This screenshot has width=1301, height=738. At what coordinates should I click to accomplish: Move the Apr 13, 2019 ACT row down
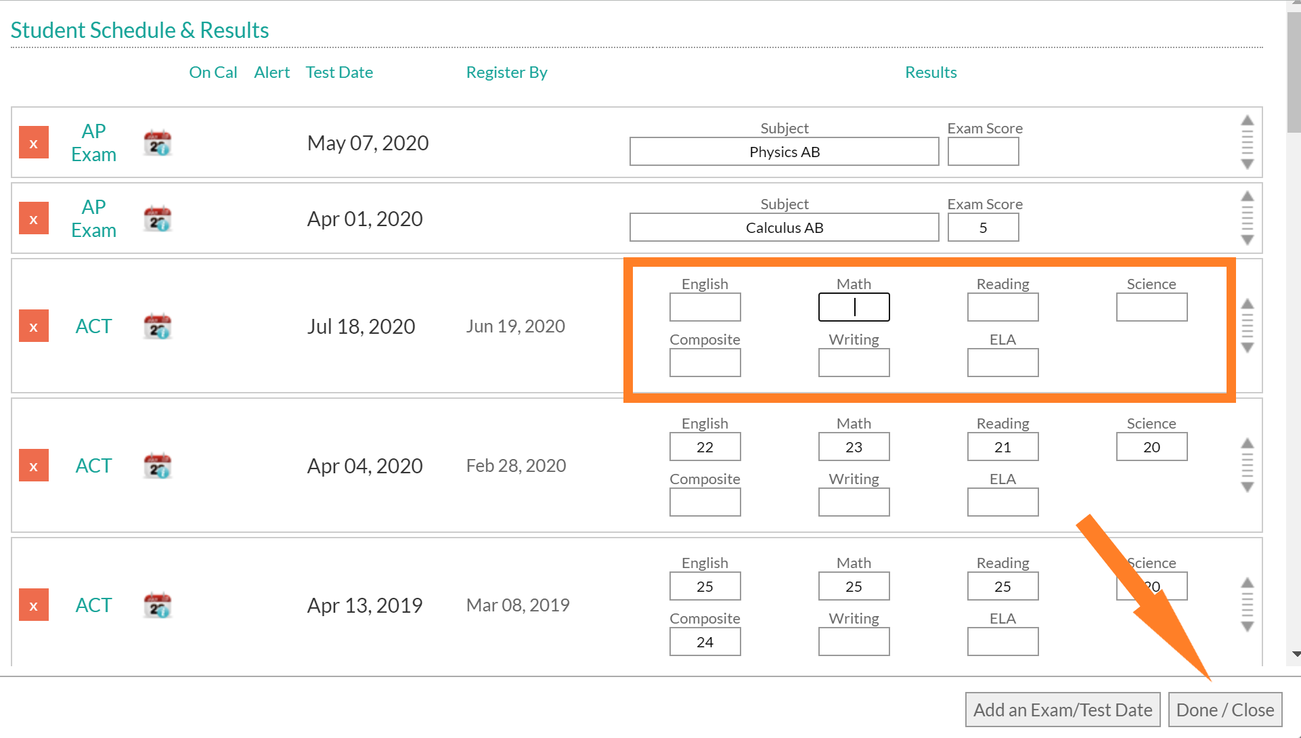point(1248,627)
